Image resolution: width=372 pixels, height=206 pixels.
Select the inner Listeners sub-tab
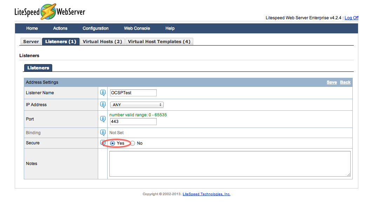(x=38, y=68)
